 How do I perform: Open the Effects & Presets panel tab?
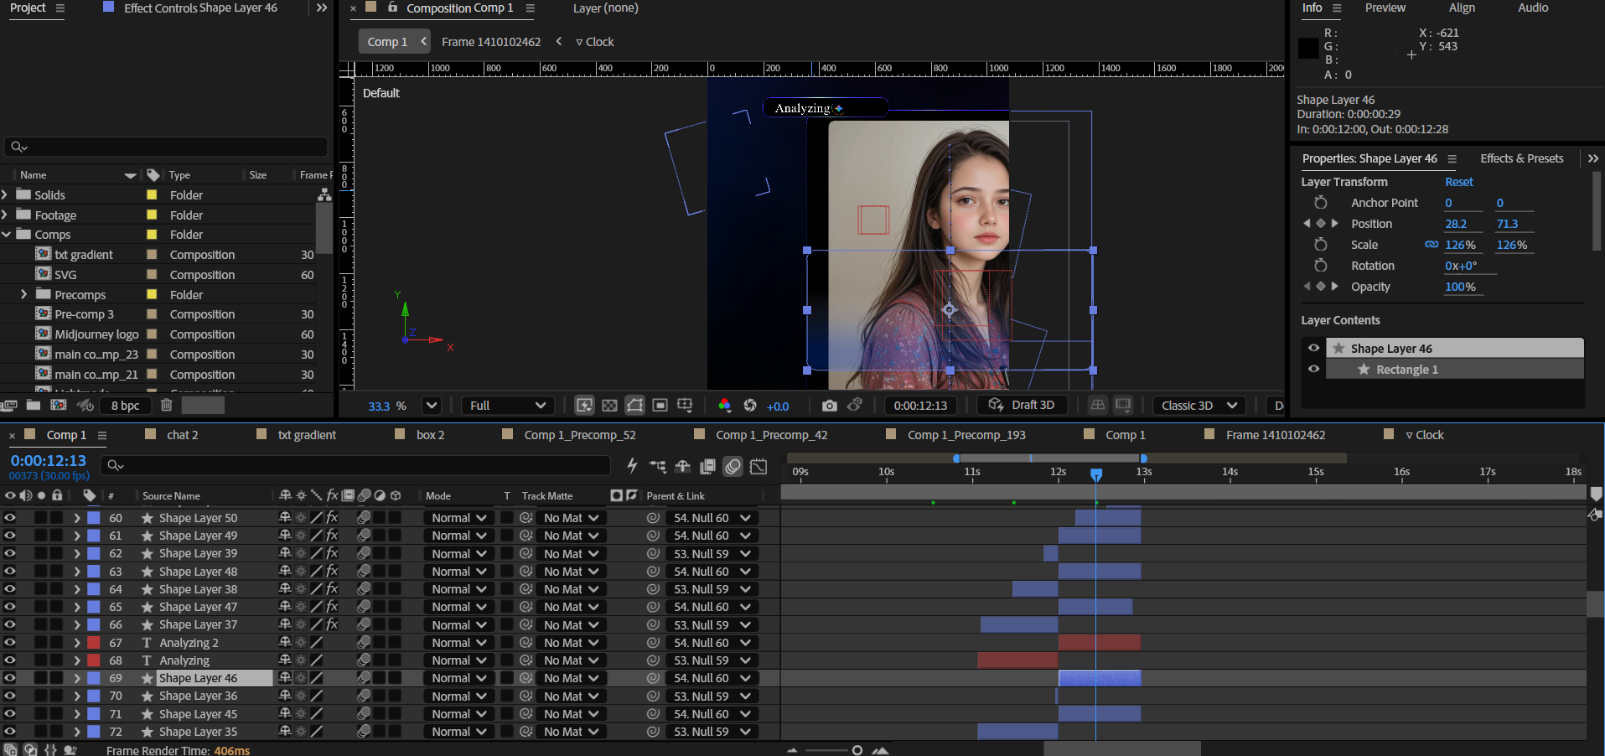1521,158
